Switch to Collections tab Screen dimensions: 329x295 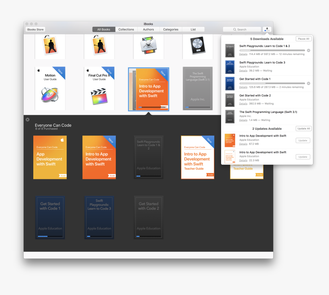126,29
